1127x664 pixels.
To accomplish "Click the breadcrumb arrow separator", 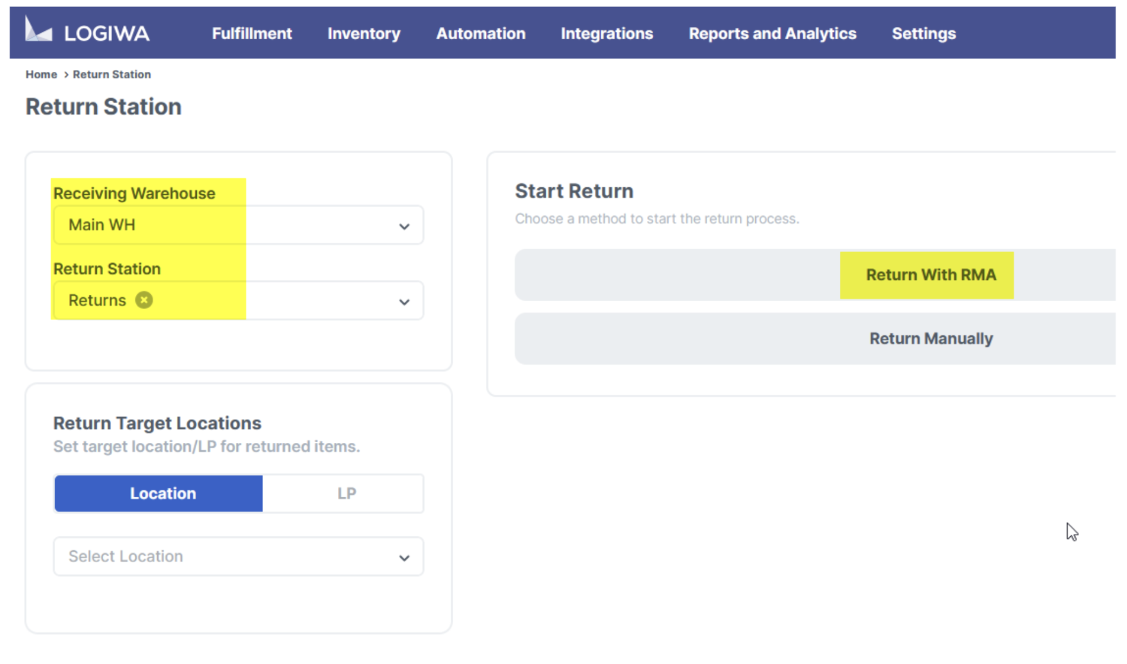I will click(65, 75).
